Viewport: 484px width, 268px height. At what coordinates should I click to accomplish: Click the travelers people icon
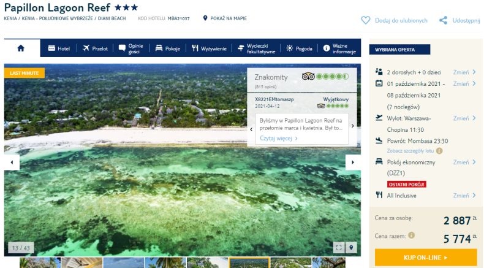(379, 72)
